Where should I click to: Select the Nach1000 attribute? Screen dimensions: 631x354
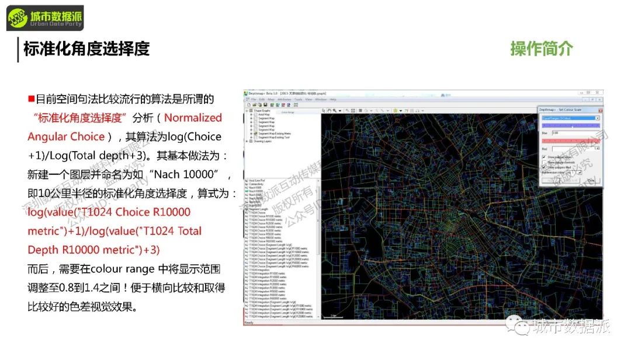point(255,188)
